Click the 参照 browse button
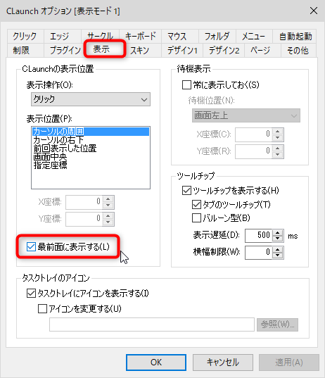 277,325
